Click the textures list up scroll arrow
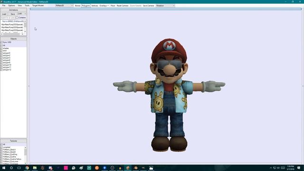The image size is (304, 171). (x=25, y=148)
